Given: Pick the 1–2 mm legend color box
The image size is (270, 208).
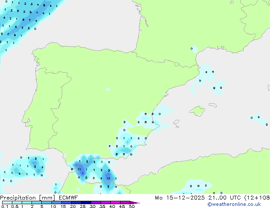Looking at the screenshot, I should tap(27, 202).
